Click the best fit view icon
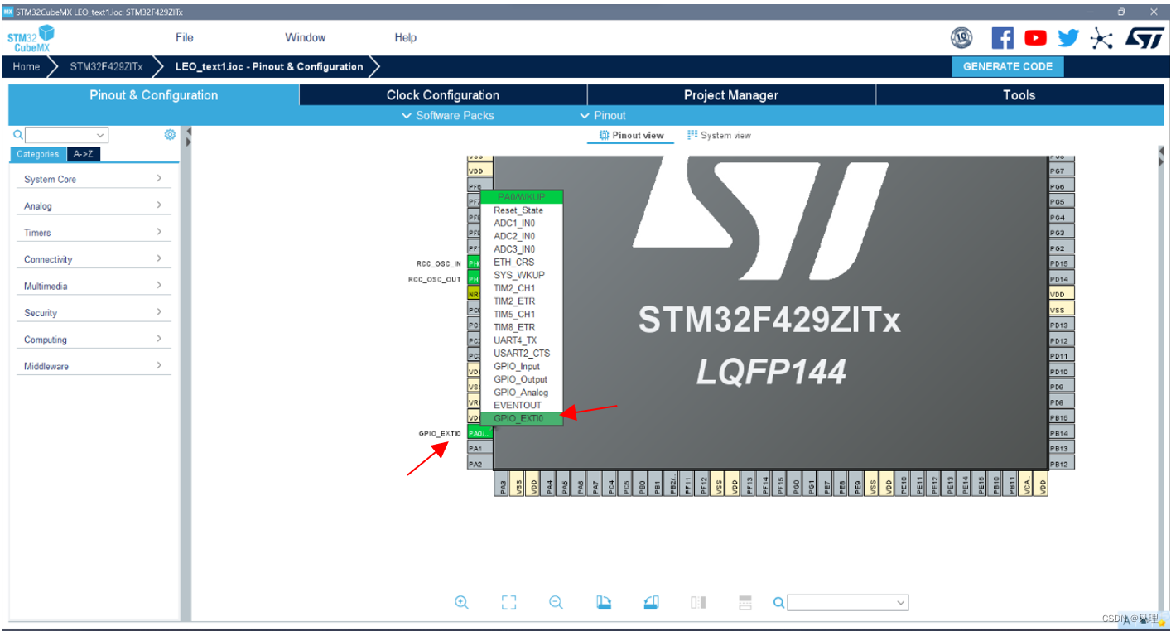Image resolution: width=1171 pixels, height=631 pixels. (x=508, y=602)
